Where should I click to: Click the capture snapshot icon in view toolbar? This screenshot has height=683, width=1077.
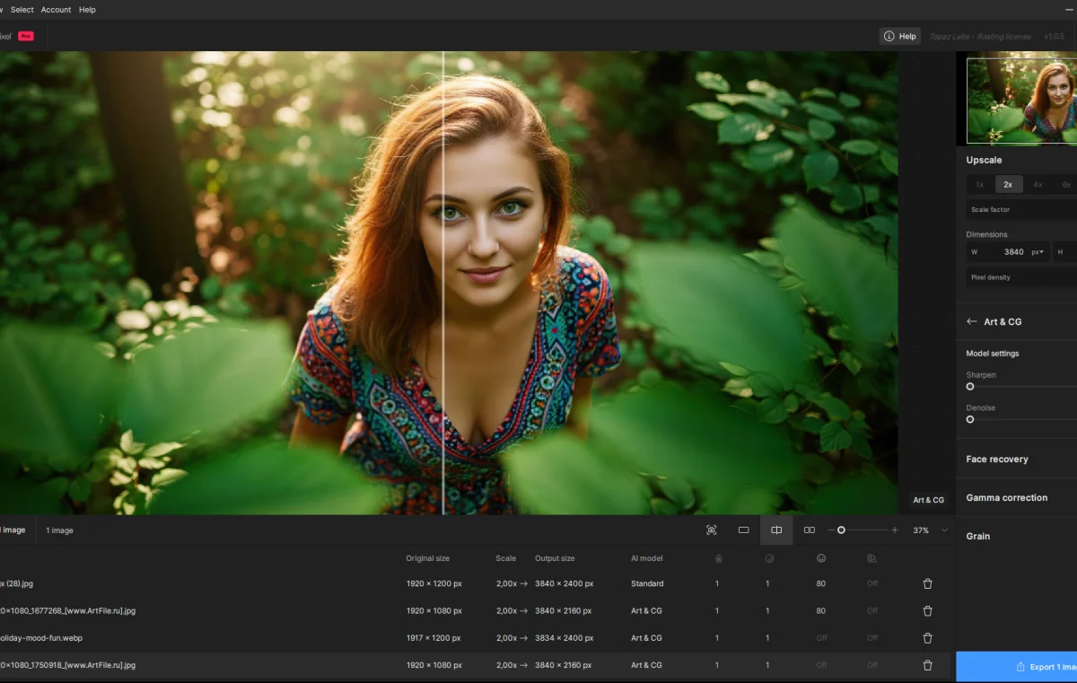pyautogui.click(x=712, y=530)
